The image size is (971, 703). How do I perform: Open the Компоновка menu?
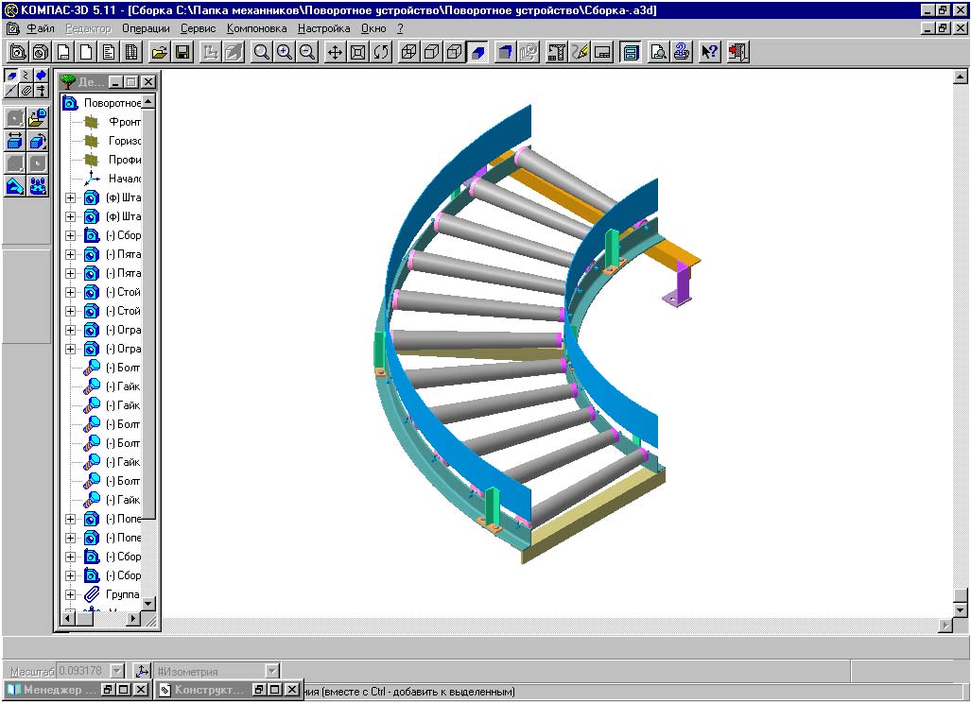(x=256, y=28)
